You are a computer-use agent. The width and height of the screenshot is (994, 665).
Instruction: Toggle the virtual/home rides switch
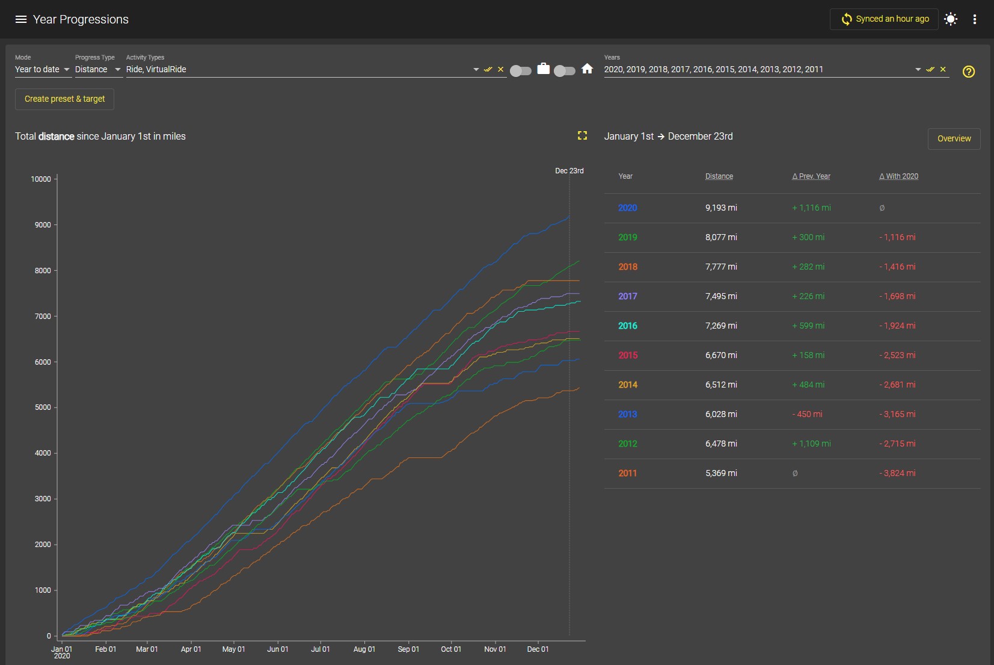pos(565,71)
